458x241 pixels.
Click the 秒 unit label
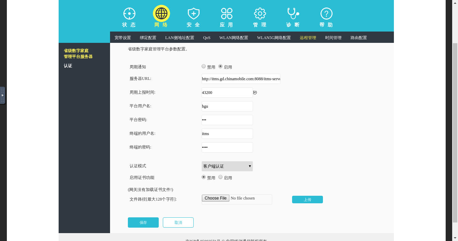coord(255,93)
